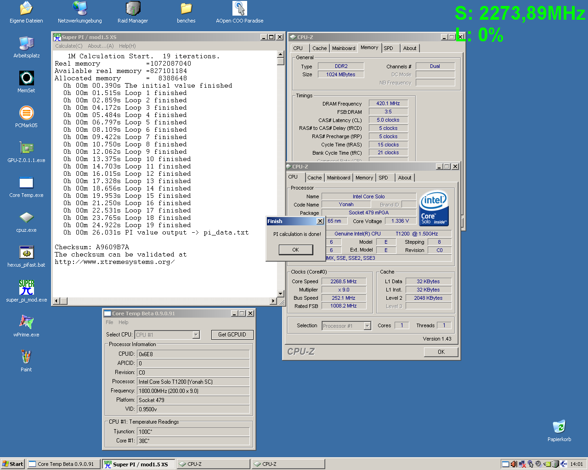This screenshot has width=588, height=470.
Task: Click Super PI vertical scrollbar up arrow
Action: click(281, 54)
